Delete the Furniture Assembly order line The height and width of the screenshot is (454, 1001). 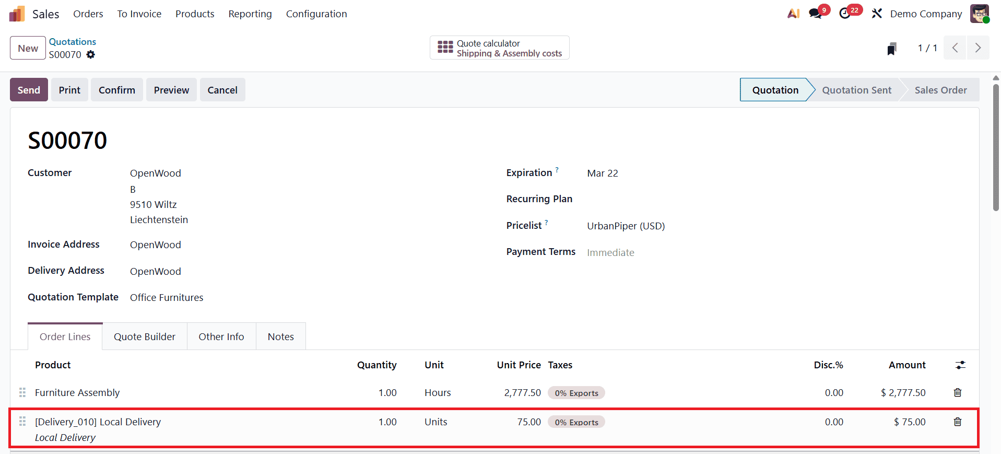pos(958,392)
